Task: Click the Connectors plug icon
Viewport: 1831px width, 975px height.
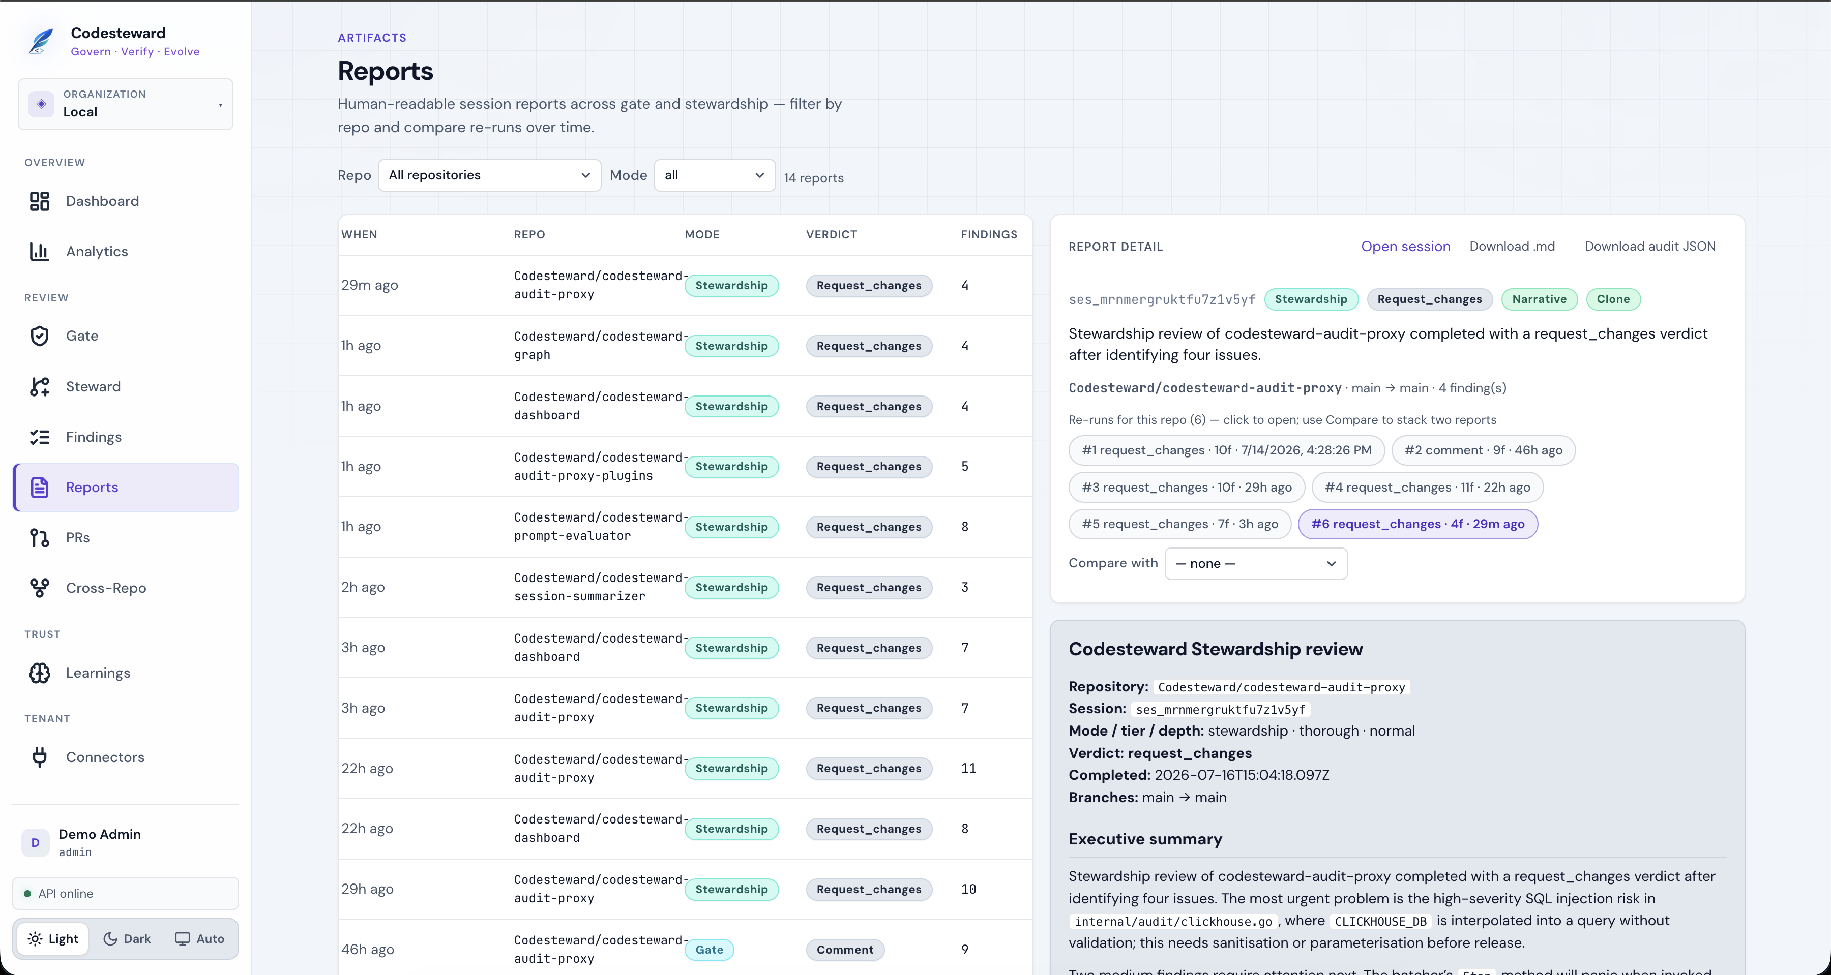Action: (40, 757)
